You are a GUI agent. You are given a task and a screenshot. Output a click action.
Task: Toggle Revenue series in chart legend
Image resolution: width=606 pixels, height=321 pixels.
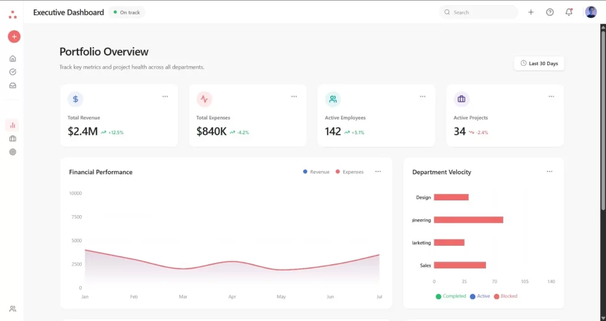coord(316,172)
